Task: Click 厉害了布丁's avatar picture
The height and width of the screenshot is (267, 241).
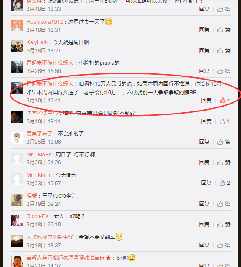Action: [17, 138]
